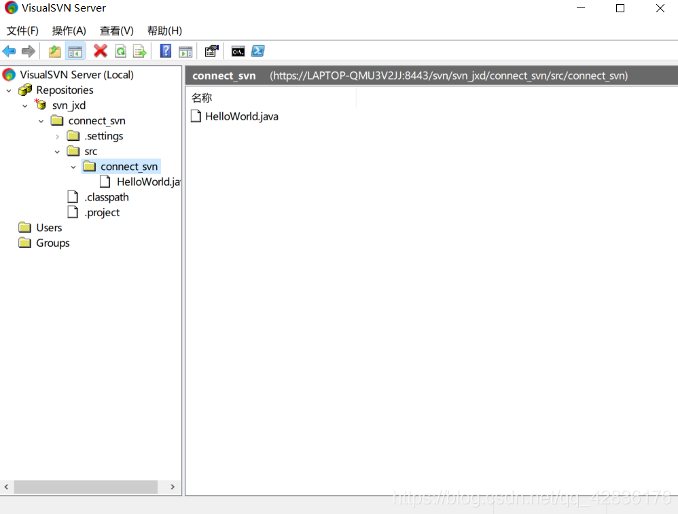The width and height of the screenshot is (678, 514).
Task: Open the Users node
Action: tap(49, 228)
